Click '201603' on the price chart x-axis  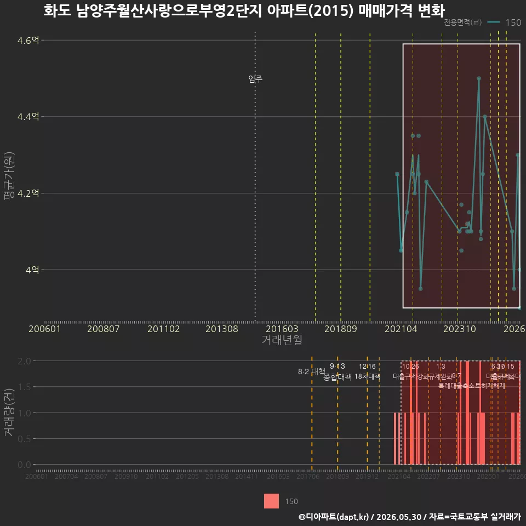click(x=282, y=329)
